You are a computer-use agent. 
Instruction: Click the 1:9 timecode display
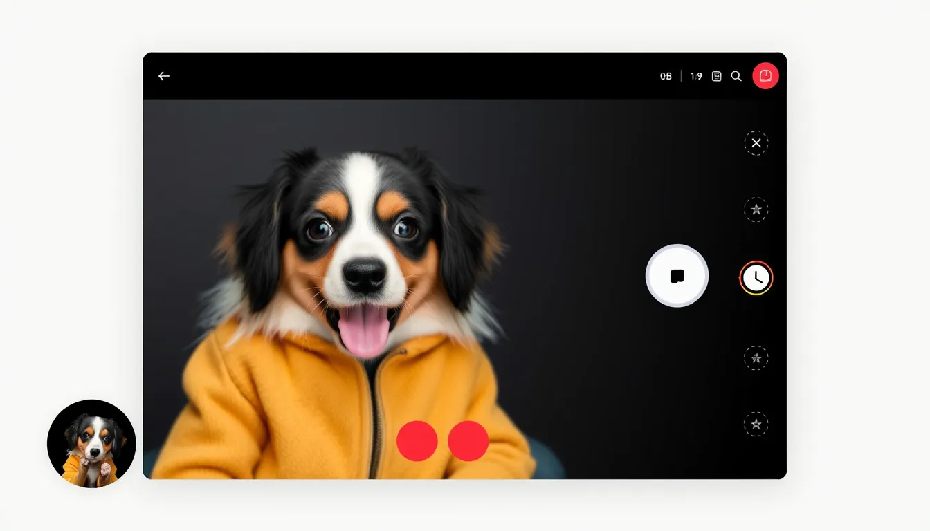pyautogui.click(x=697, y=76)
